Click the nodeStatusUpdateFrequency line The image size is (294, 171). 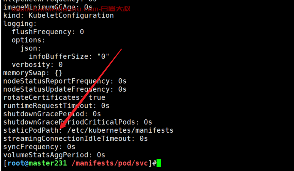click(65, 89)
